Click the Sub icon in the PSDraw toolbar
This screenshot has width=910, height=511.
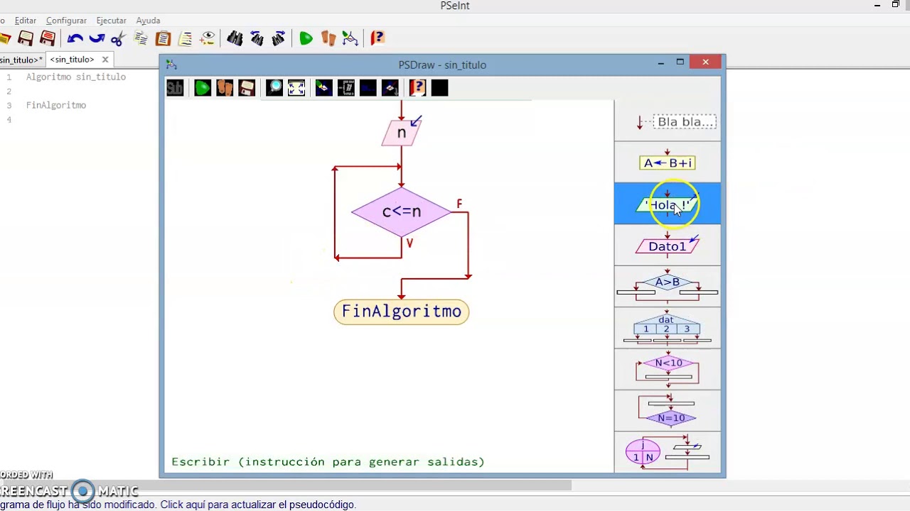click(175, 88)
